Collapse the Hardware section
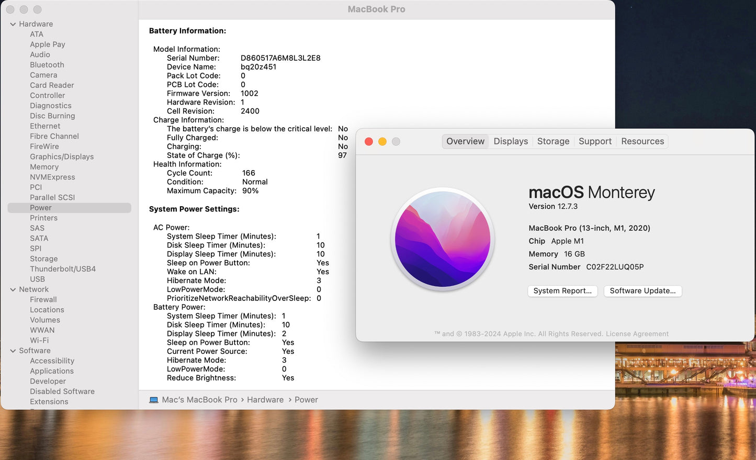 coord(13,24)
